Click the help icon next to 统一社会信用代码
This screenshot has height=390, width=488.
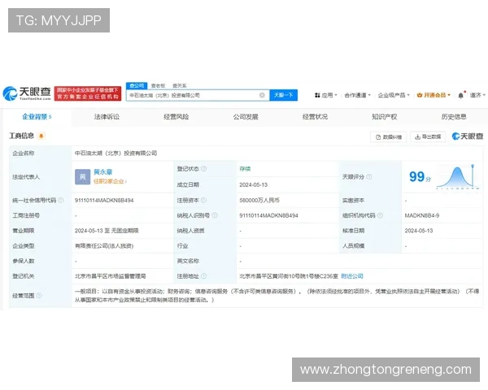pyautogui.click(x=61, y=201)
